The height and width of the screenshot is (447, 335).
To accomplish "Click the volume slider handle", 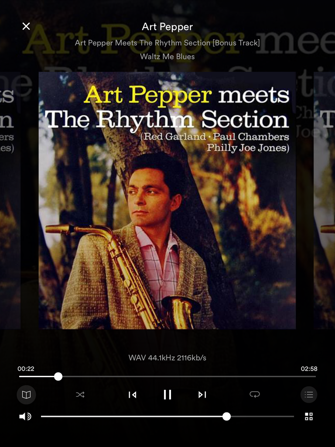I will 226,416.
